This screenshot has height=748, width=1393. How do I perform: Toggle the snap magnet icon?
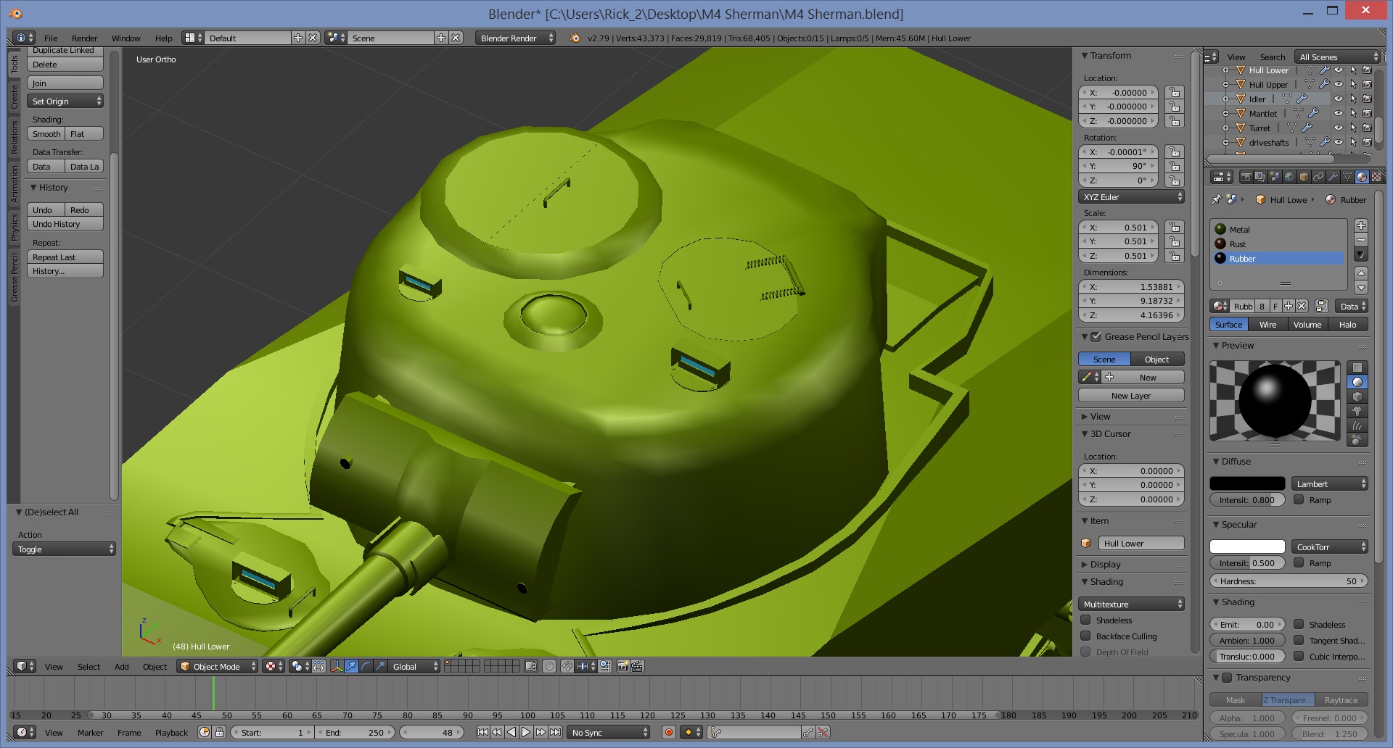pos(567,666)
